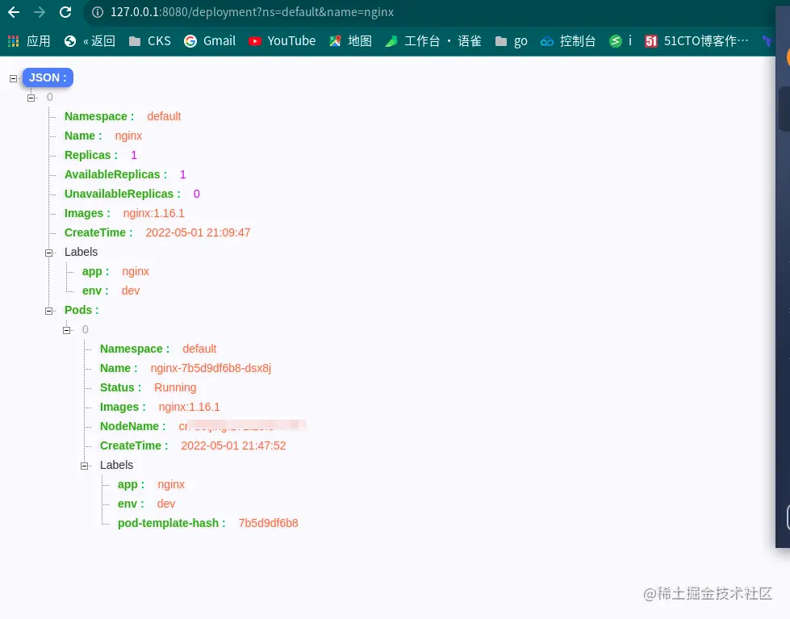Open the apps grid bookmark icon

point(14,41)
